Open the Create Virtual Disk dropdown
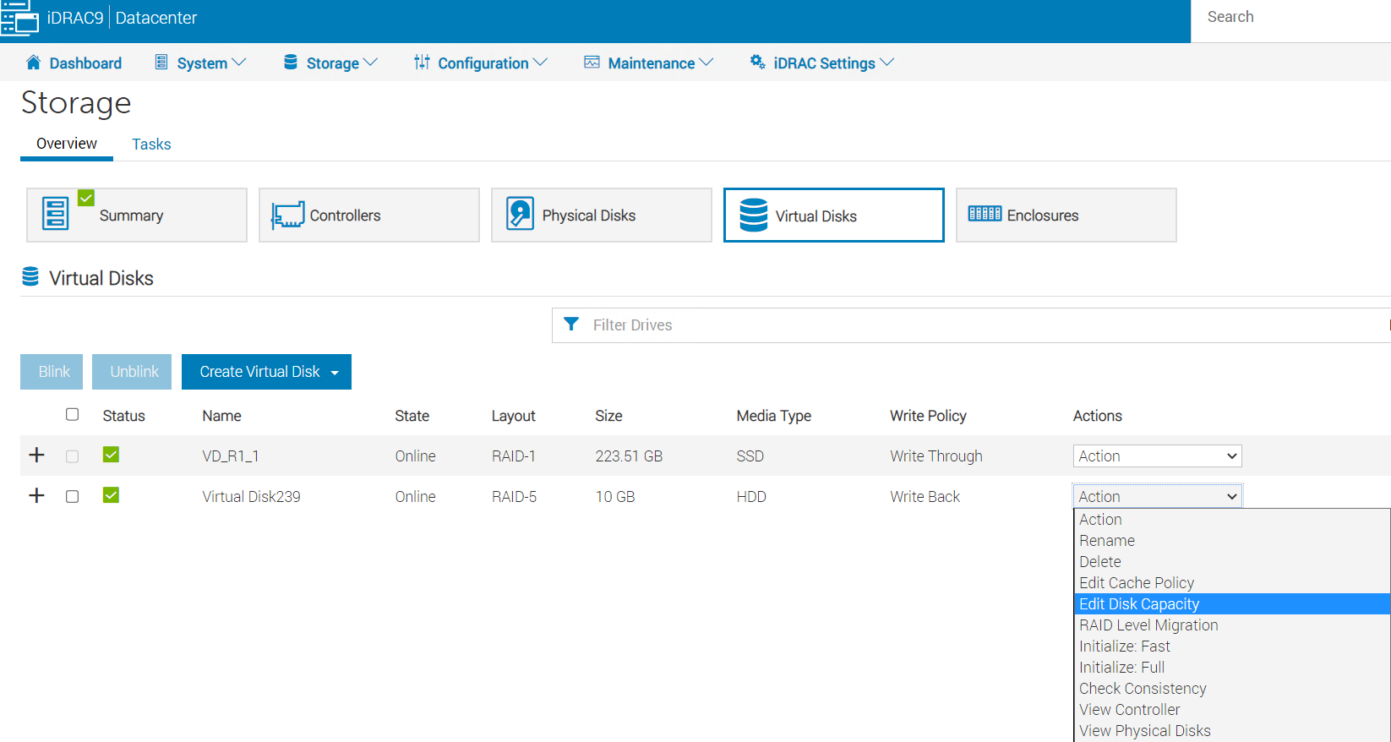This screenshot has width=1391, height=742. point(266,372)
